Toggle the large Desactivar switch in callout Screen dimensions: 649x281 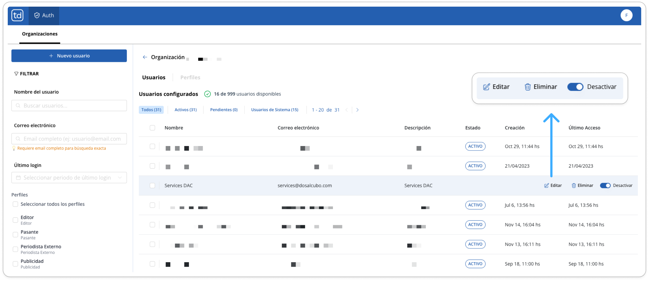[575, 87]
